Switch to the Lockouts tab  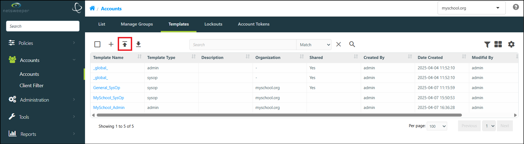(x=213, y=24)
